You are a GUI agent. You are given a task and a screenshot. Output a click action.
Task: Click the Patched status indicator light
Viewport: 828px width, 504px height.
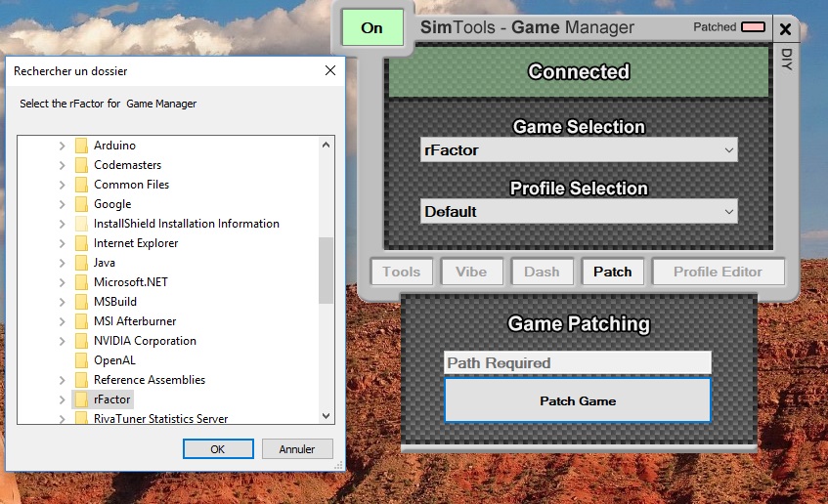coord(753,27)
